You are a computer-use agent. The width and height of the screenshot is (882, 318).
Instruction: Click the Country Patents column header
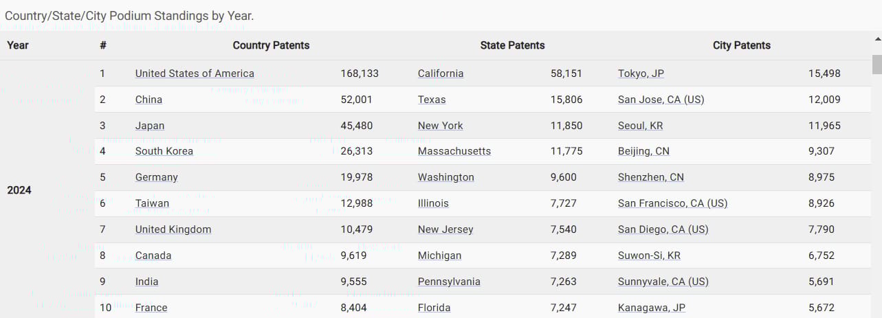point(271,45)
